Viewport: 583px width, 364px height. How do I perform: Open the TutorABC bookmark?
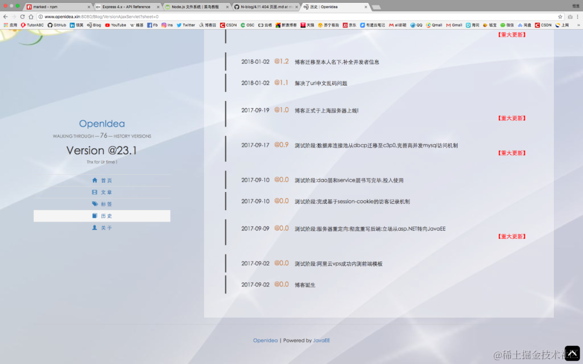point(32,25)
